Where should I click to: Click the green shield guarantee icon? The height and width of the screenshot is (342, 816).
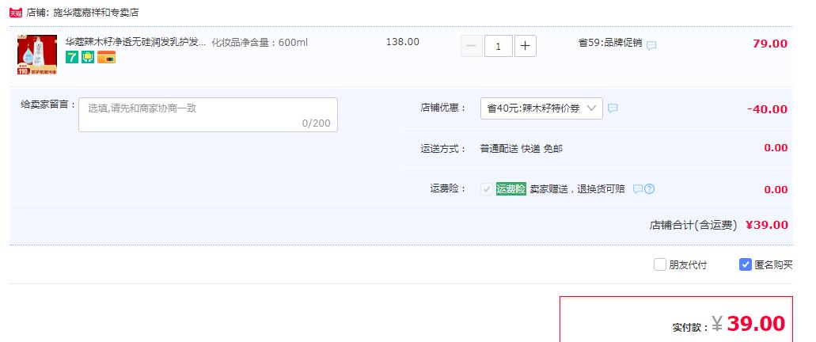[x=87, y=57]
